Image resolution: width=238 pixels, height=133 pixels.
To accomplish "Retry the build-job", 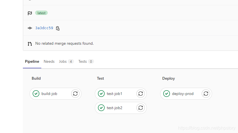I will pyautogui.click(x=75, y=94).
